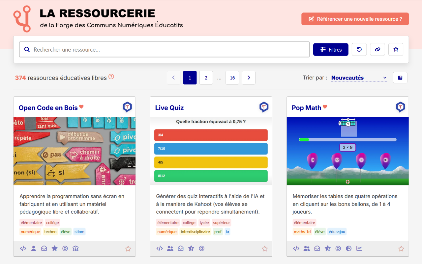Click Référencer une nouvelle ressource button
Image resolution: width=422 pixels, height=264 pixels.
tap(355, 19)
